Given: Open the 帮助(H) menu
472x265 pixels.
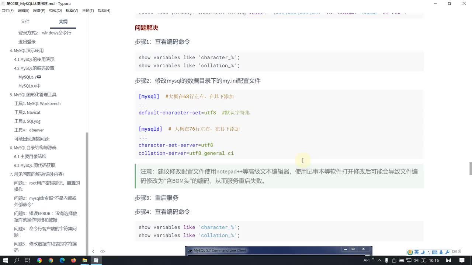Looking at the screenshot, I should [104, 10].
